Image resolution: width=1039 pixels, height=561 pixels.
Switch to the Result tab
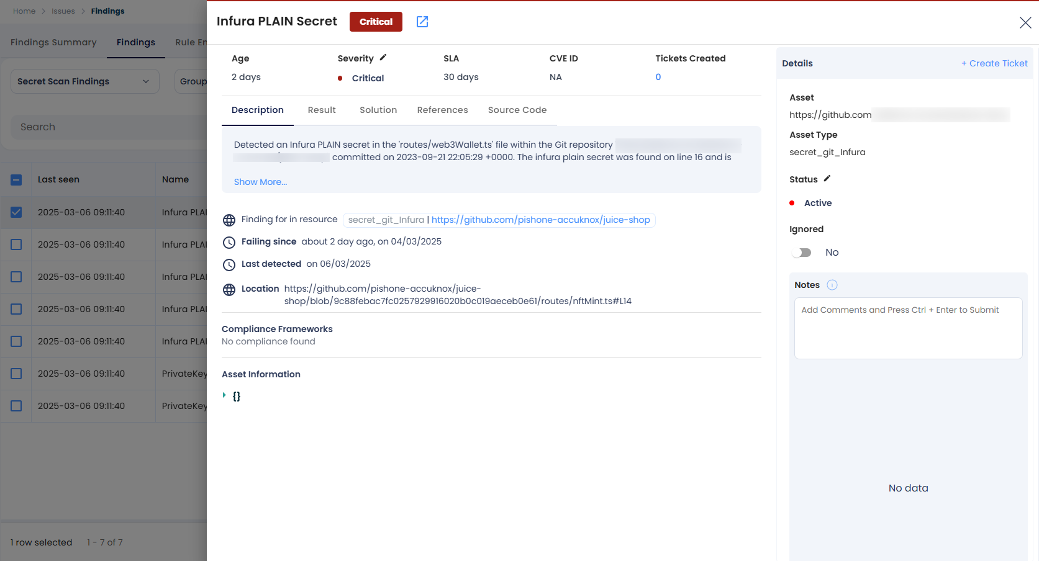(x=322, y=110)
